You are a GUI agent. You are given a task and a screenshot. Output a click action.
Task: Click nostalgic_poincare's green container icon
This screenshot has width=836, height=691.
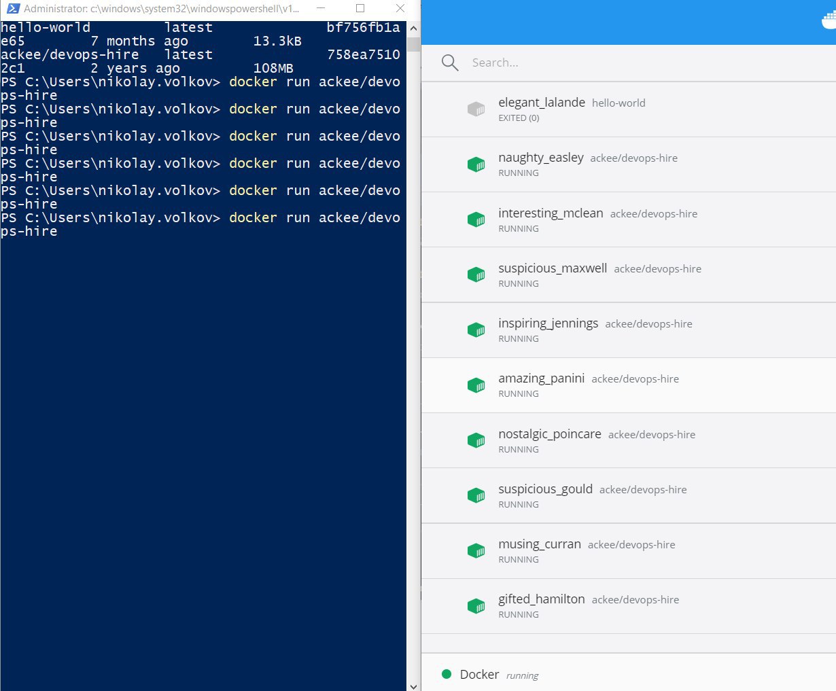[x=476, y=440]
